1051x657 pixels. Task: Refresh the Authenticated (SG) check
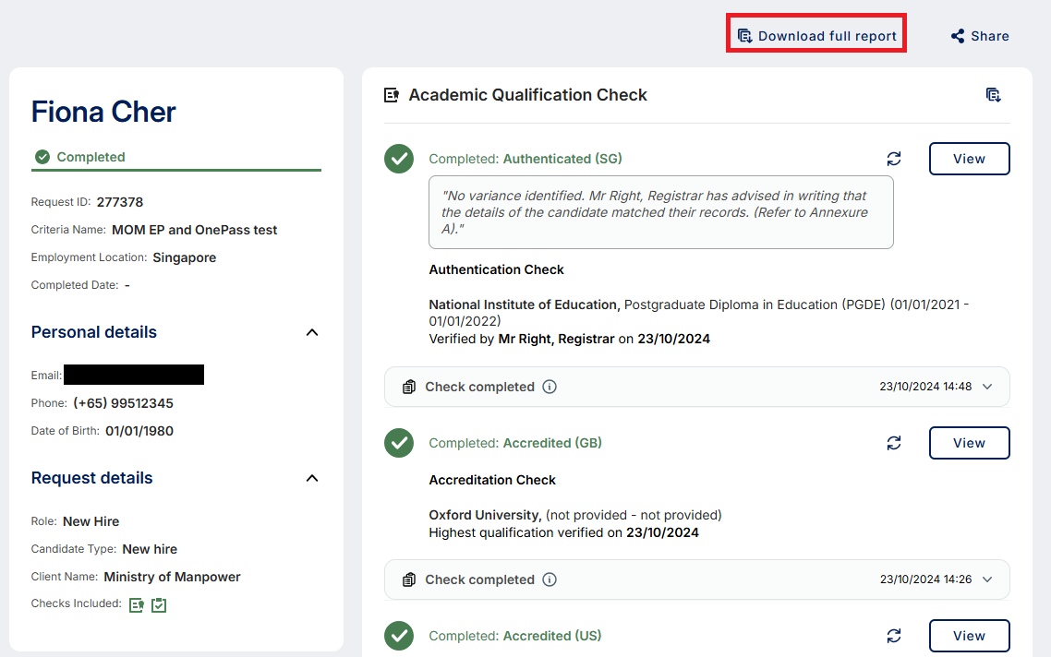point(893,159)
